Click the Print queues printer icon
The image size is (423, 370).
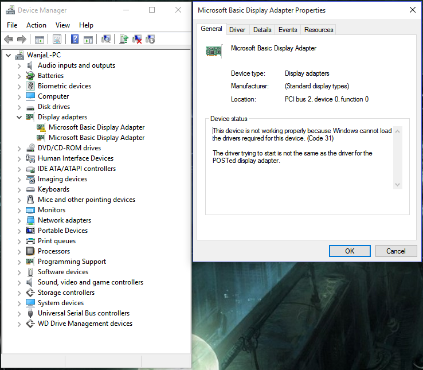coord(30,241)
